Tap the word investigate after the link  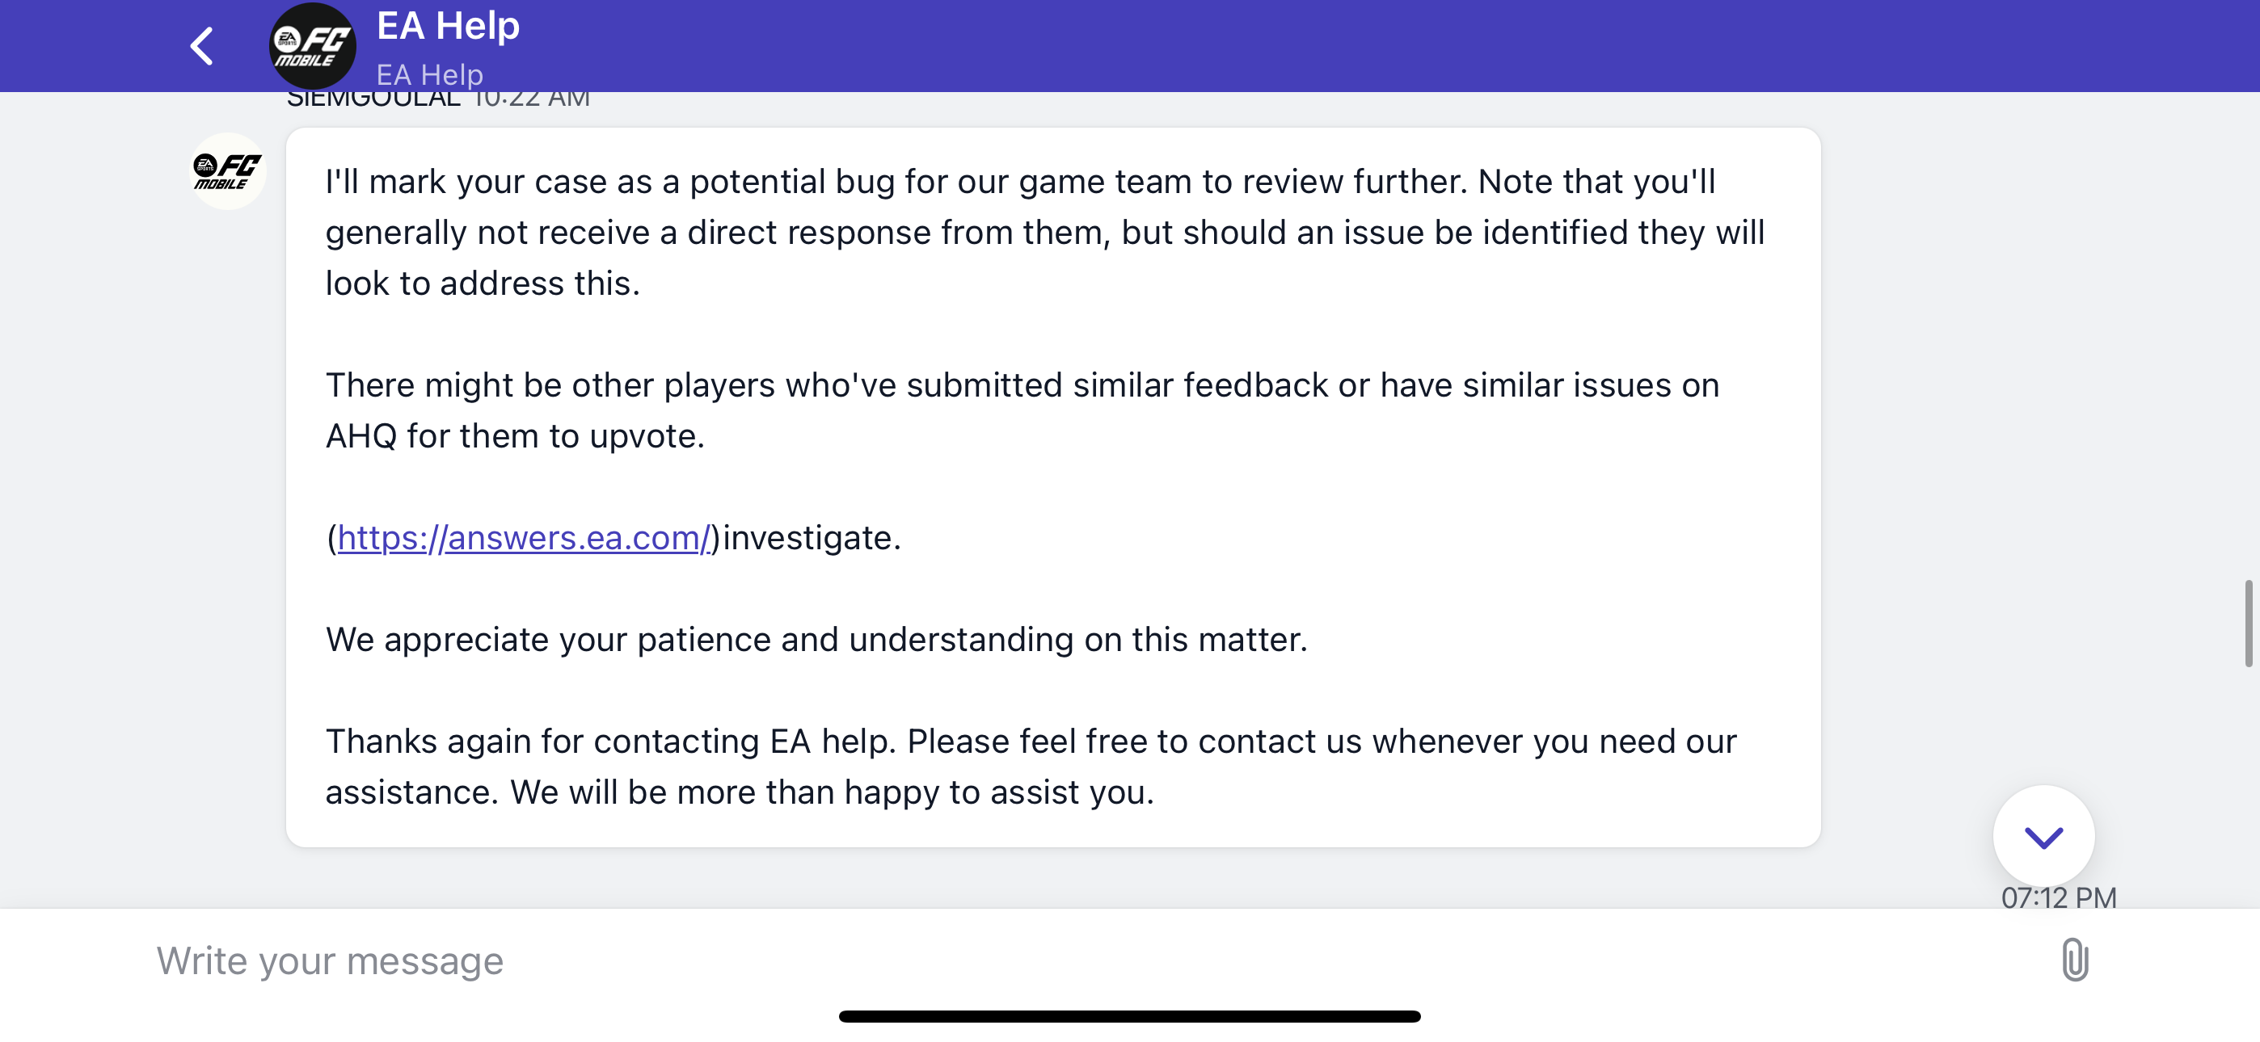click(812, 538)
